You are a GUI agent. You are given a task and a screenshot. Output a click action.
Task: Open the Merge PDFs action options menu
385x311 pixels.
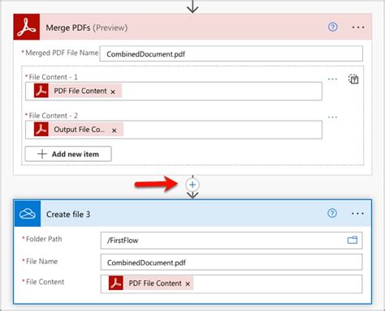358,28
